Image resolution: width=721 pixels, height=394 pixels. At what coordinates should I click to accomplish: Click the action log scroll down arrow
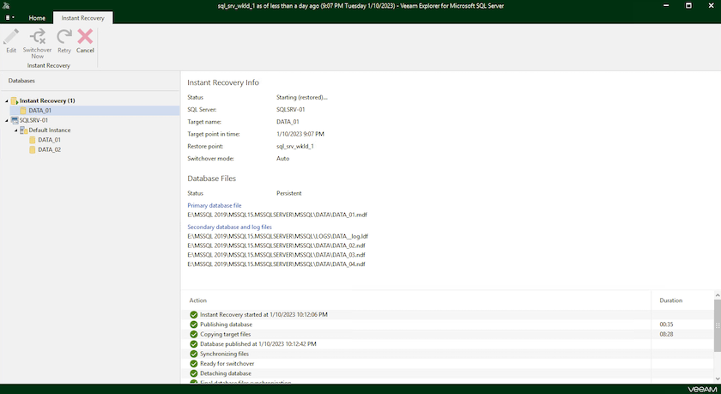point(717,379)
